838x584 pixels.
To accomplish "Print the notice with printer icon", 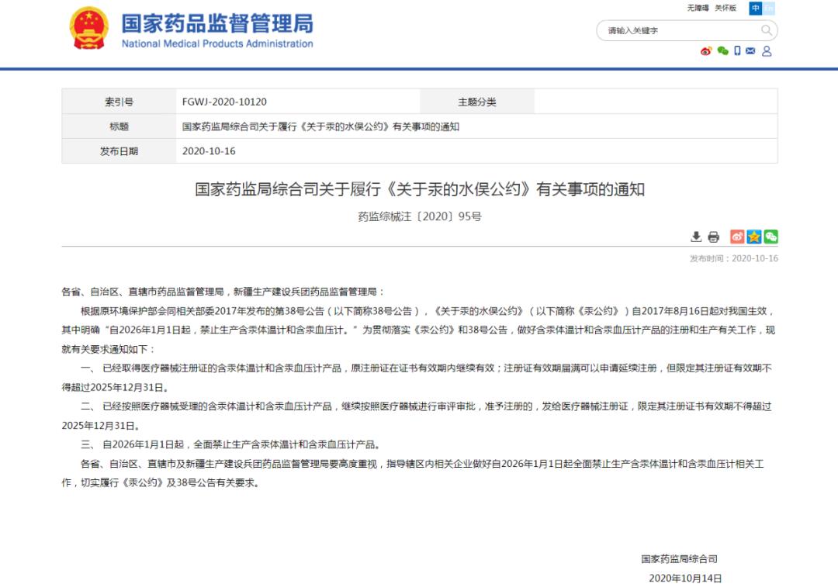I will click(x=713, y=237).
